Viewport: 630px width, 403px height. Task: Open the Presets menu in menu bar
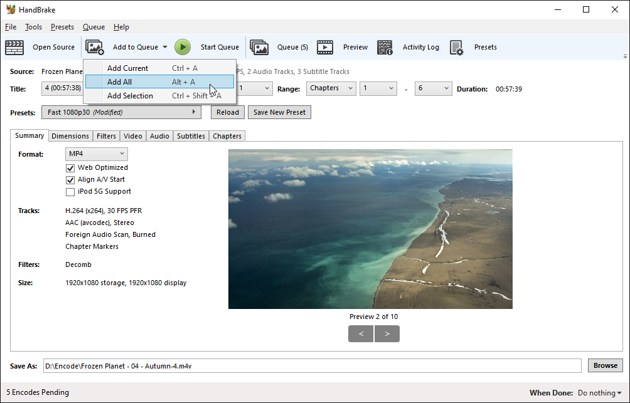point(62,27)
